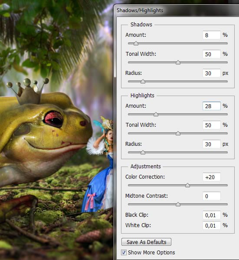Click the Highlights Amount field showing 28

pyautogui.click(x=212, y=106)
